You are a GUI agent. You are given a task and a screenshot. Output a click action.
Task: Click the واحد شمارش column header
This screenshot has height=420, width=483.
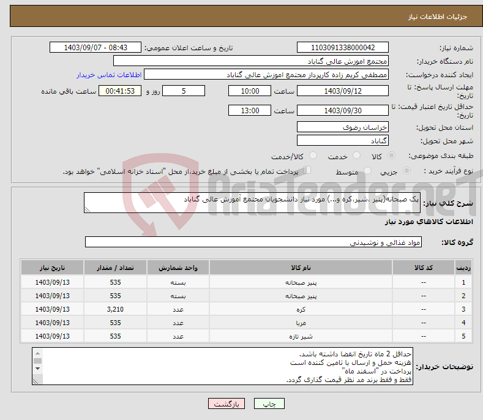pyautogui.click(x=178, y=268)
